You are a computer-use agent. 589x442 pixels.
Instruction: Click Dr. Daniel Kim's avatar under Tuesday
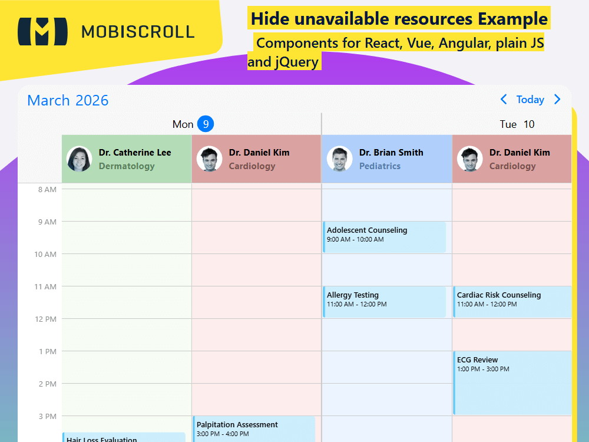(x=469, y=159)
